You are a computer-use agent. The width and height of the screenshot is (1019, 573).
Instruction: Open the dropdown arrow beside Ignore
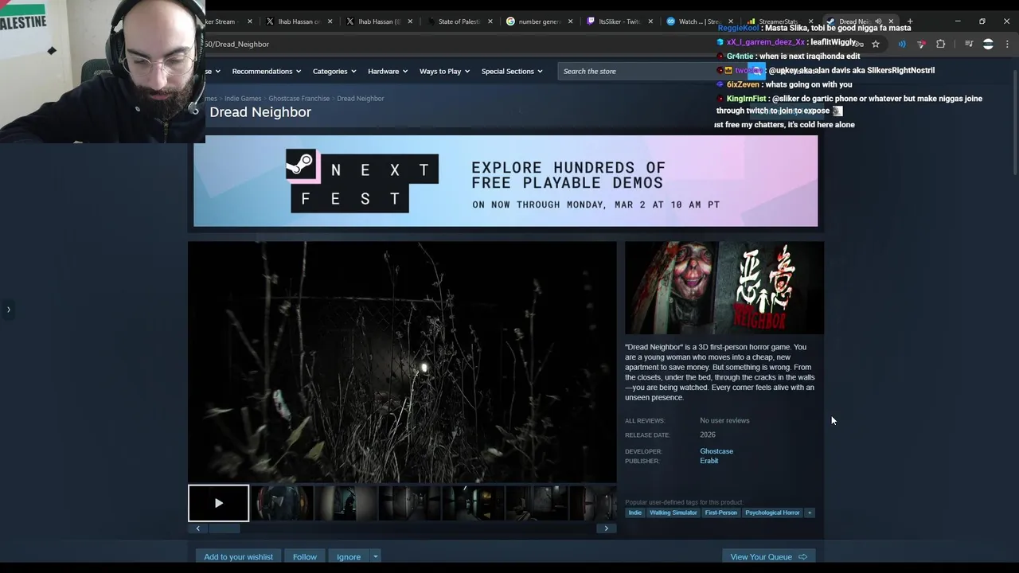pos(375,557)
